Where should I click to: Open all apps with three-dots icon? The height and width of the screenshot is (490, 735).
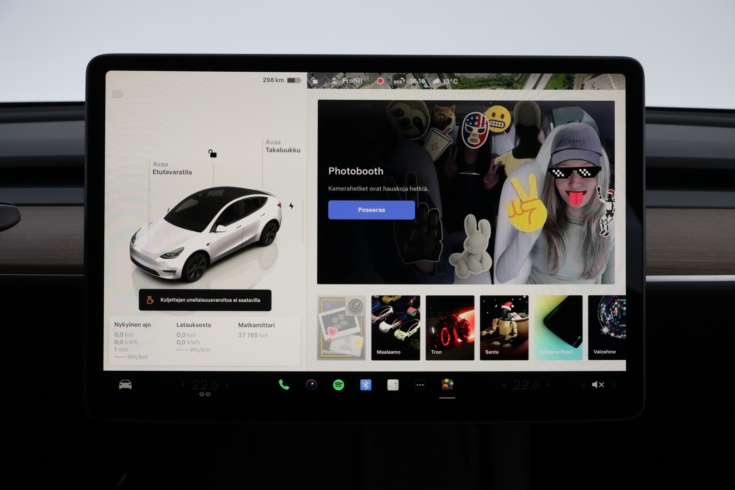[x=420, y=385]
